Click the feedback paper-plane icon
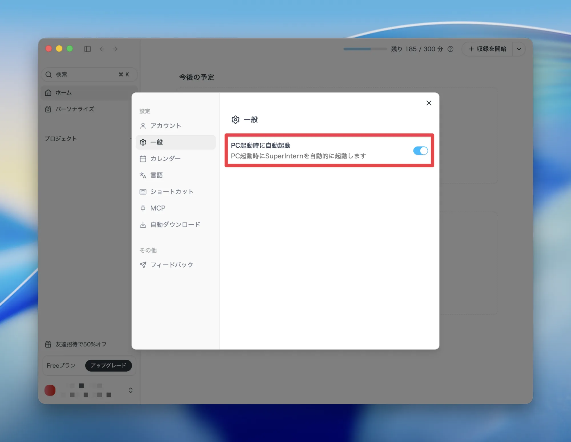The height and width of the screenshot is (442, 571). 143,265
